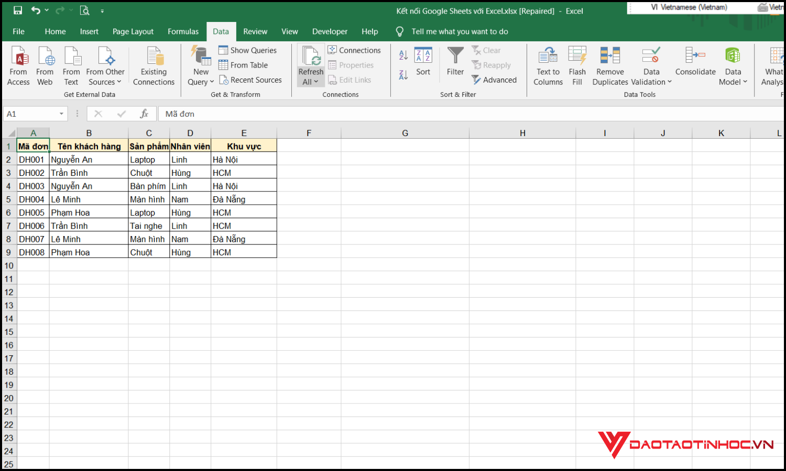Toggle the Filter on selected data

(x=455, y=64)
